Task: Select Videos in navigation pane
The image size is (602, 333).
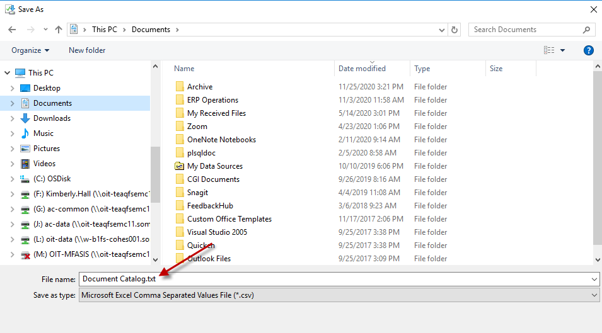Action: [44, 164]
